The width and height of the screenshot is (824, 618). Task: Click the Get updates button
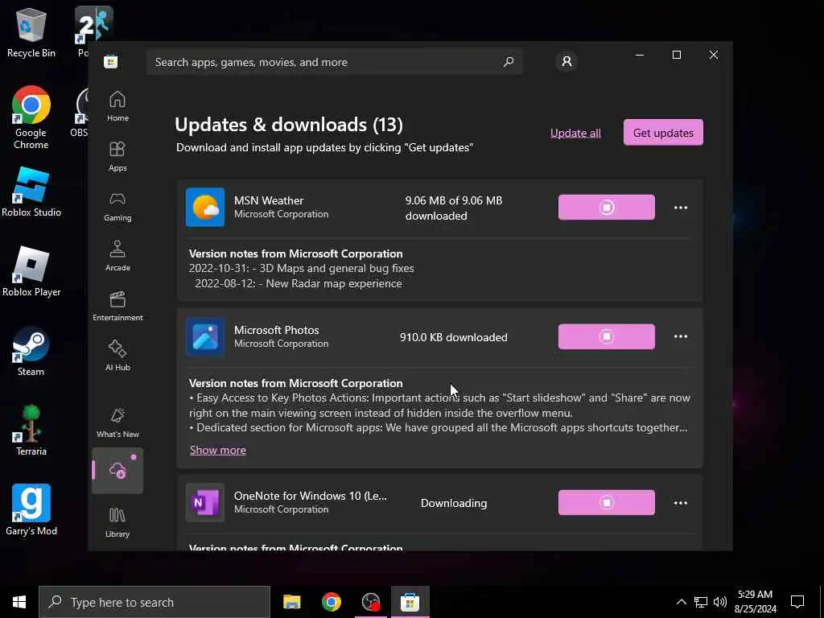click(663, 133)
